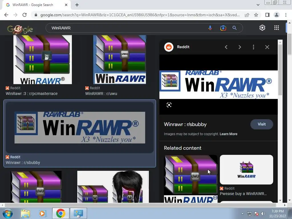Share this page from address bar

(247, 15)
